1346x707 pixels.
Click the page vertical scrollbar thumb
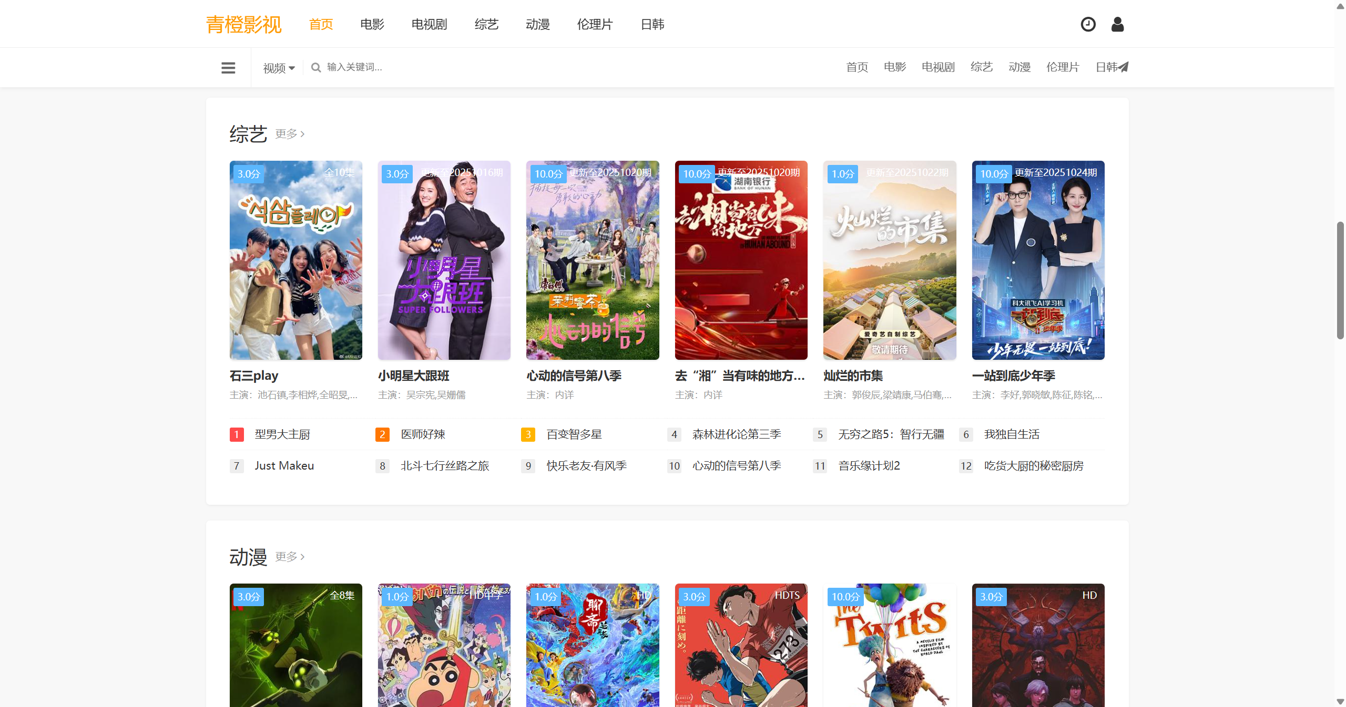1340,281
